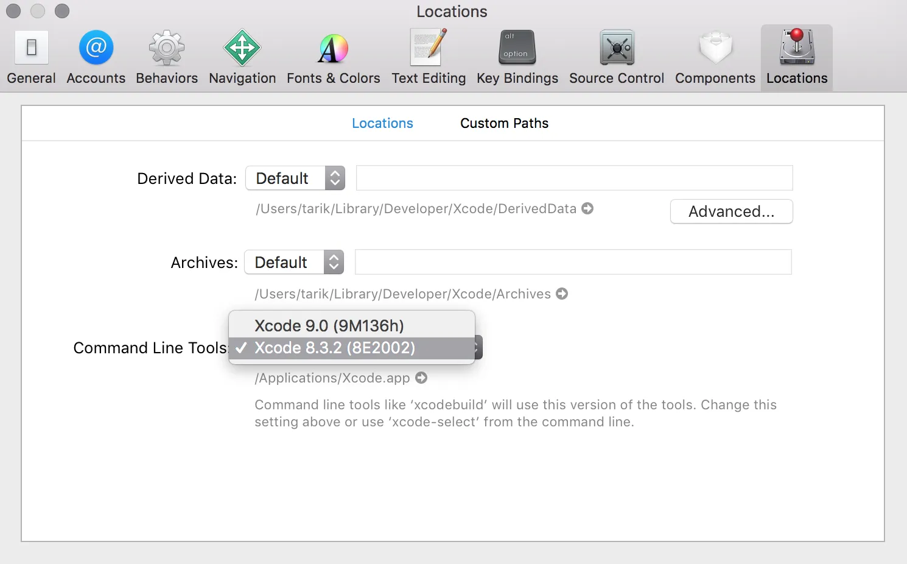Screen dimensions: 907x564
Task: Choose Xcode 8.3.2 (8E2002) from the menu
Action: pyautogui.click(x=352, y=348)
